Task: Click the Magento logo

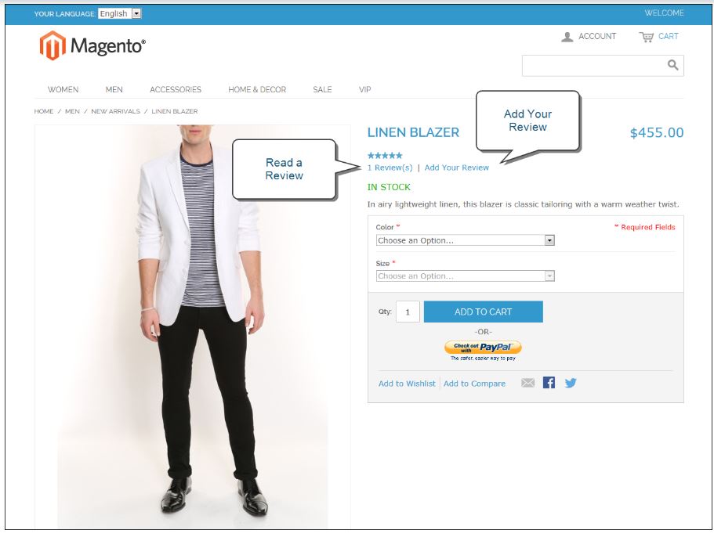Action: [92, 45]
